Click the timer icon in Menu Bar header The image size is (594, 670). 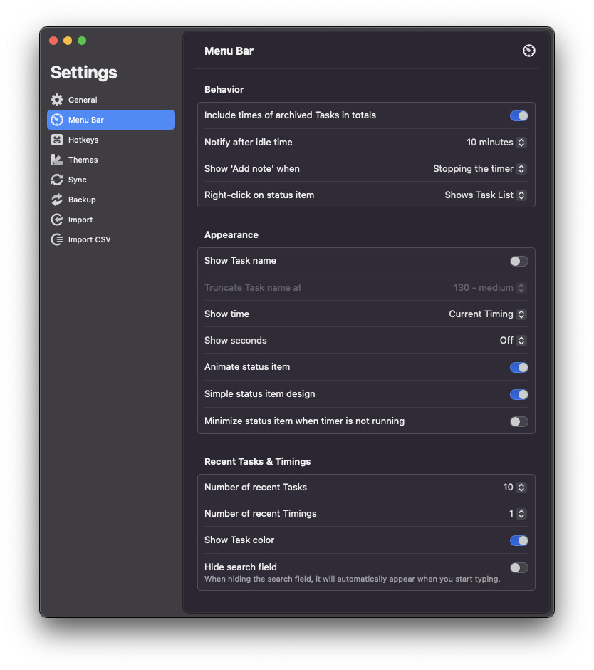click(x=528, y=51)
